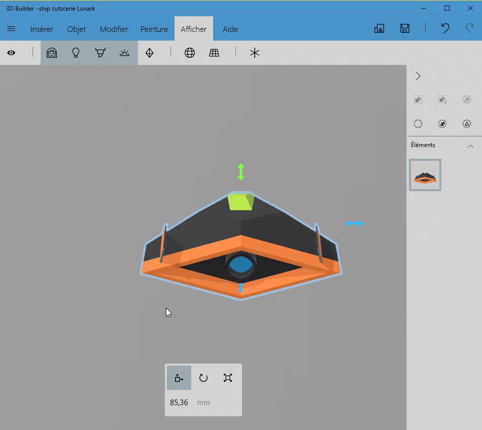Switch to the Peinture tab
Viewport: 482px width, 430px height.
click(154, 29)
